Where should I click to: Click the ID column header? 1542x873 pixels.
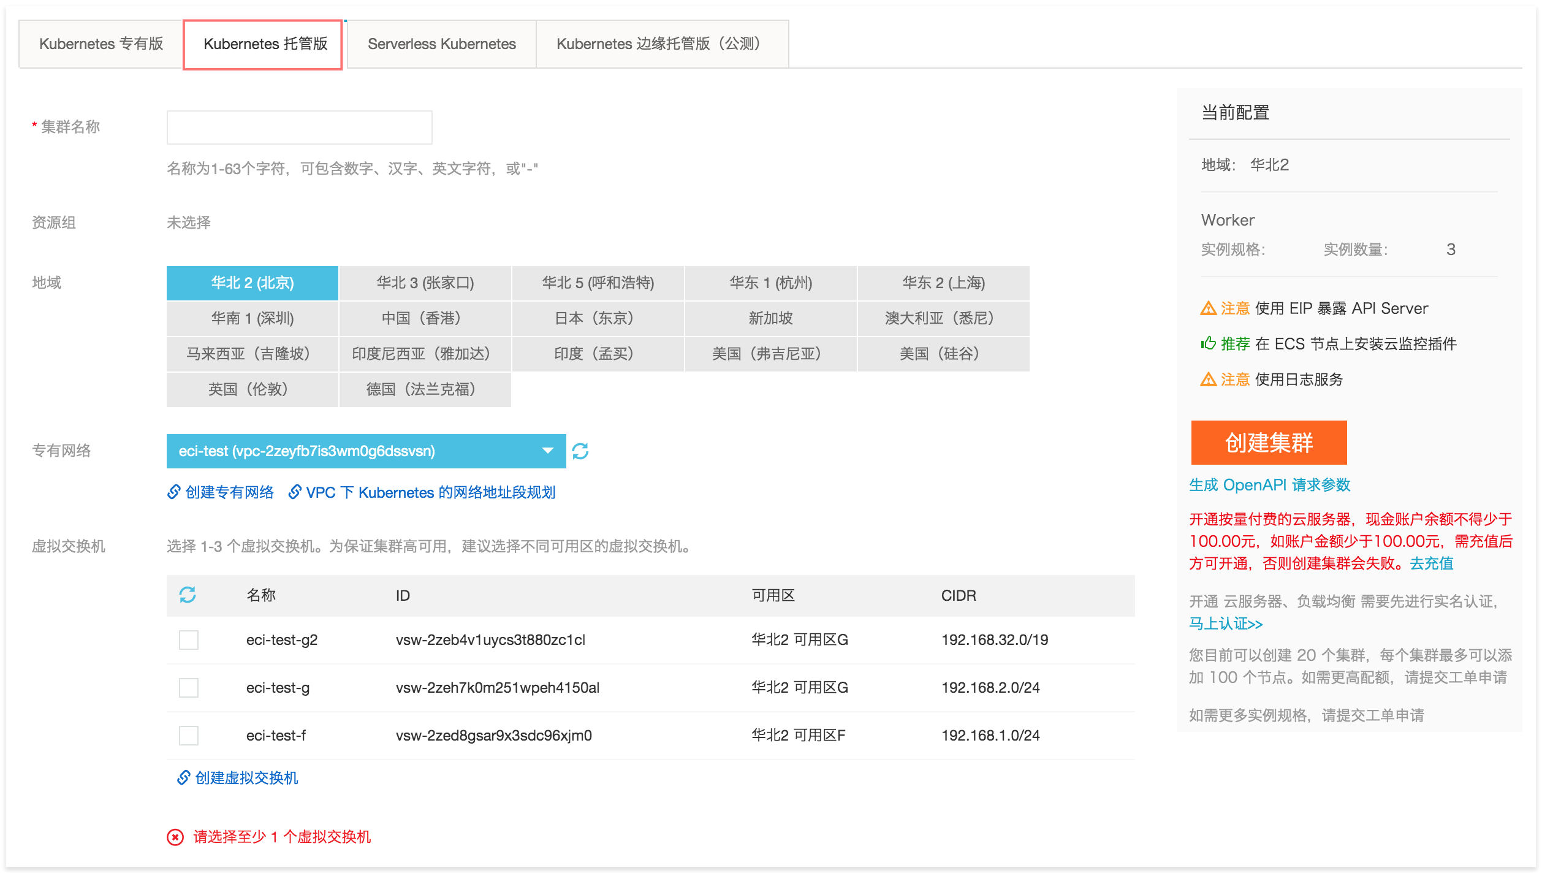click(x=403, y=595)
